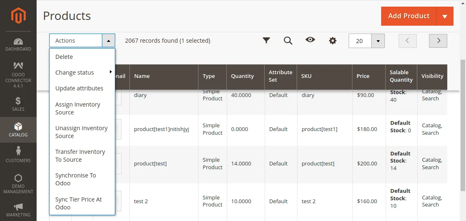This screenshot has width=466, height=221.
Task: Open Odoo Connector 4.4.1 menu
Action: point(18,75)
